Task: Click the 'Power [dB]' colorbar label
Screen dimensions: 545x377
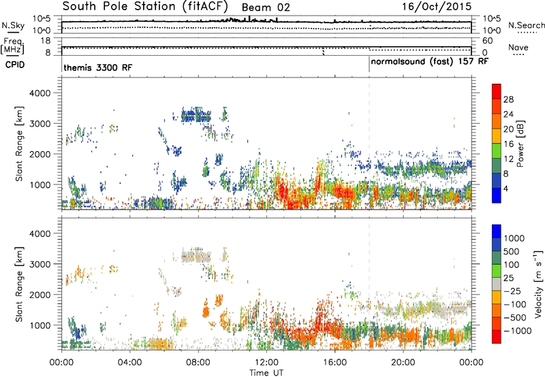Action: pos(520,144)
